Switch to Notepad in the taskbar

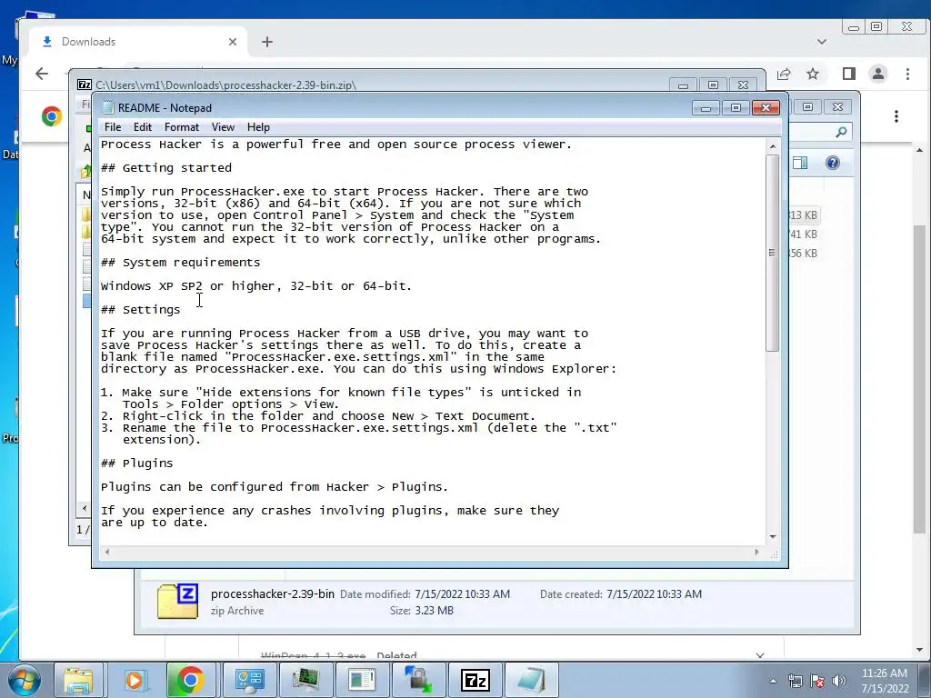pos(532,680)
